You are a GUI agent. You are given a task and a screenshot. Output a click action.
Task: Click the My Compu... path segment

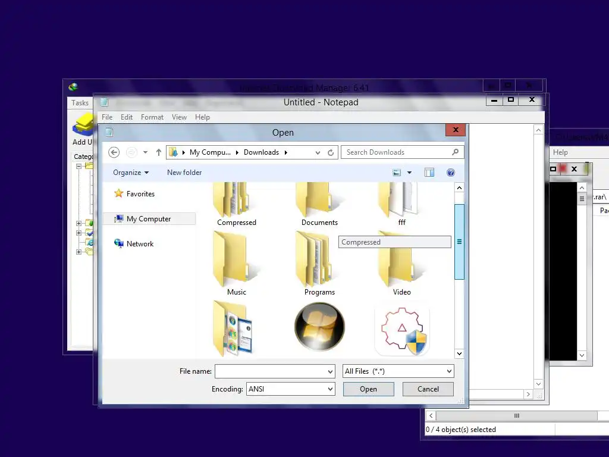point(210,152)
